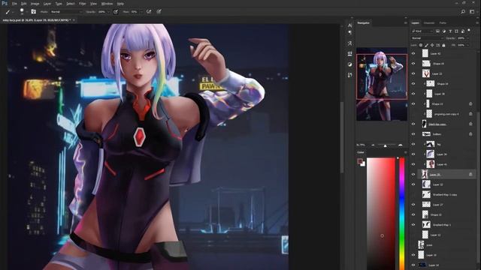This screenshot has height=270, width=481.
Task: Click the Navigator zoom percentage field
Action: pos(361,145)
